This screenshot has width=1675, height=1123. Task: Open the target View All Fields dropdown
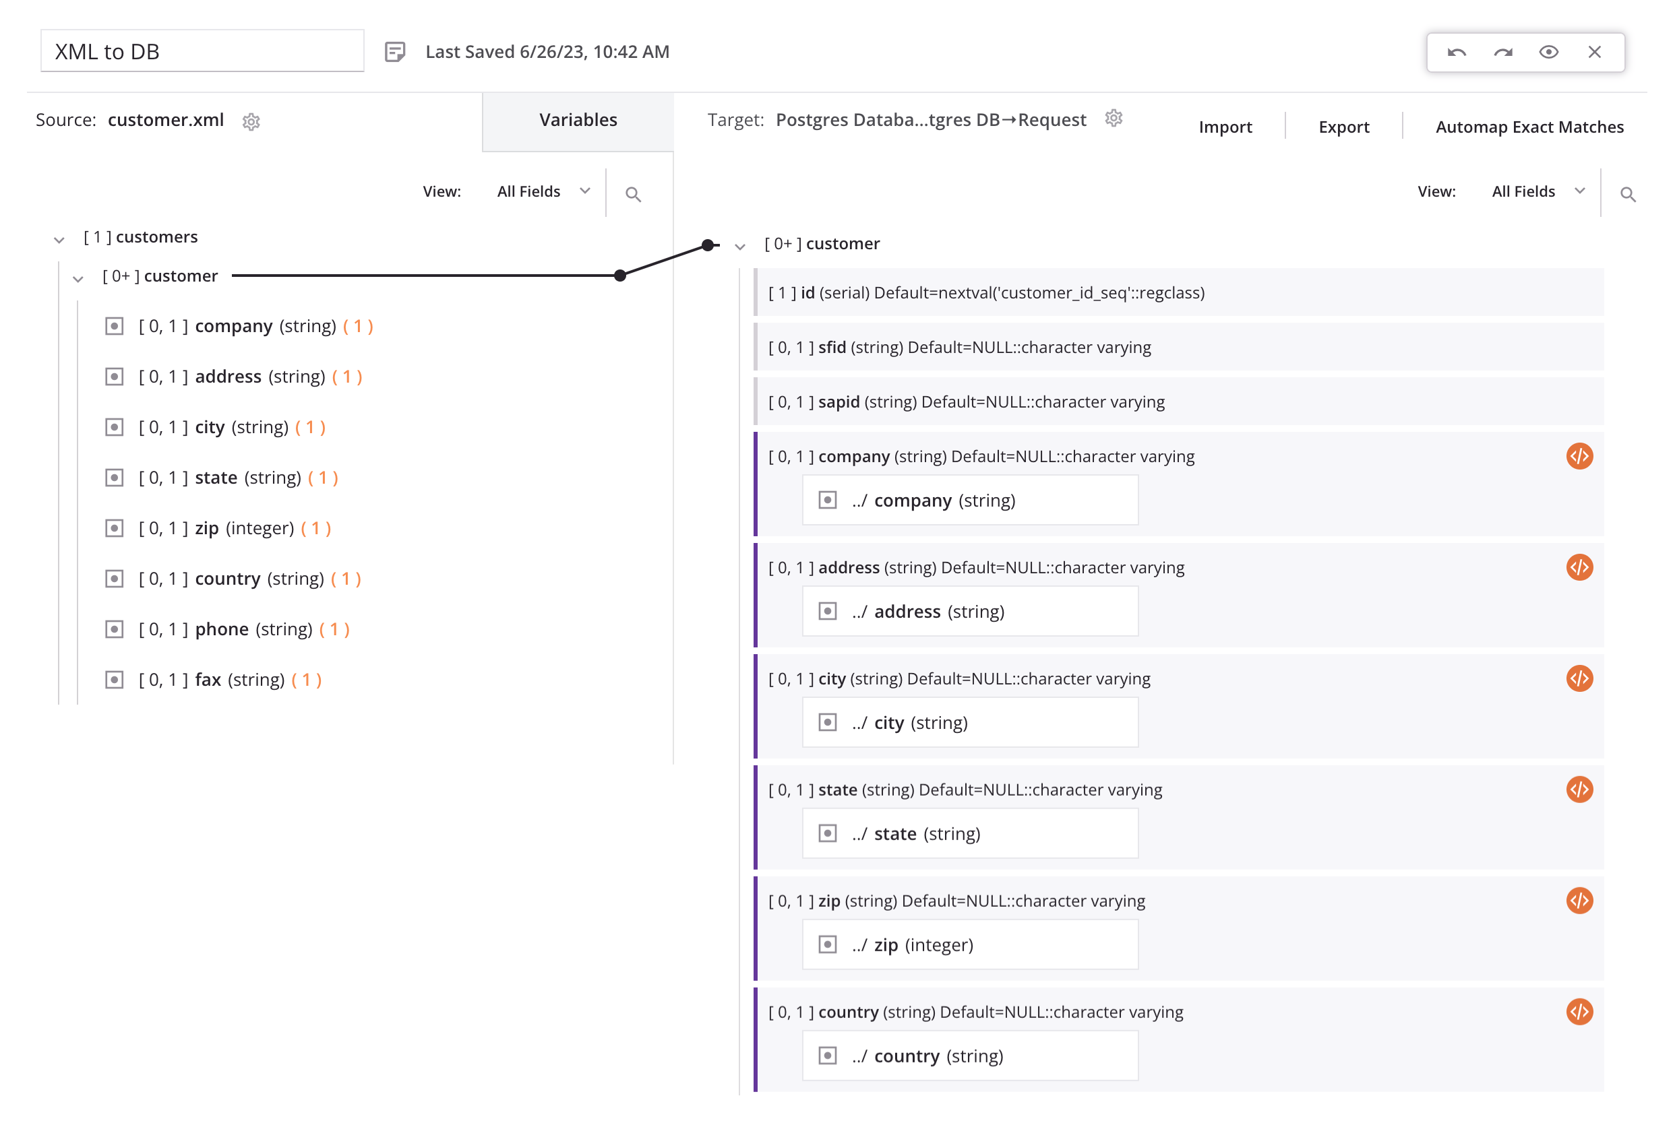coord(1537,191)
